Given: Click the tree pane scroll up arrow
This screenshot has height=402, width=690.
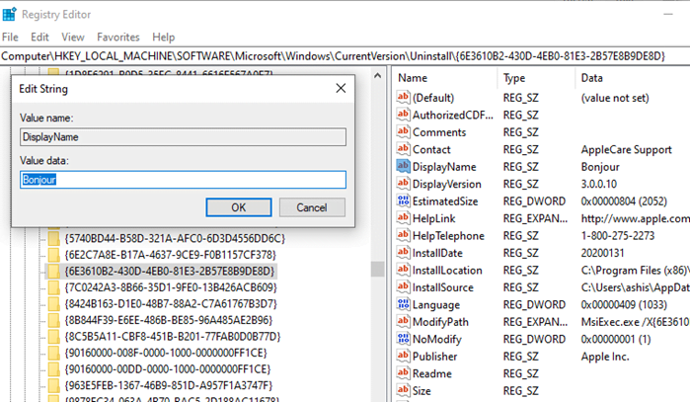Looking at the screenshot, I should pyautogui.click(x=377, y=76).
